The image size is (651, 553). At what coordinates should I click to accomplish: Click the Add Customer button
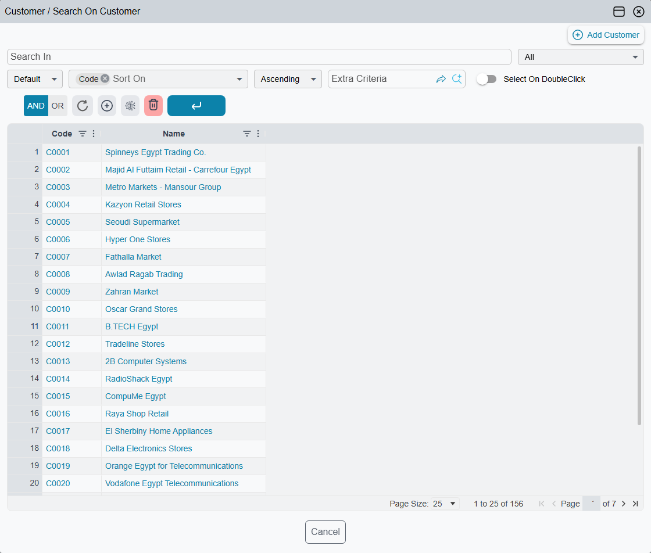[606, 35]
